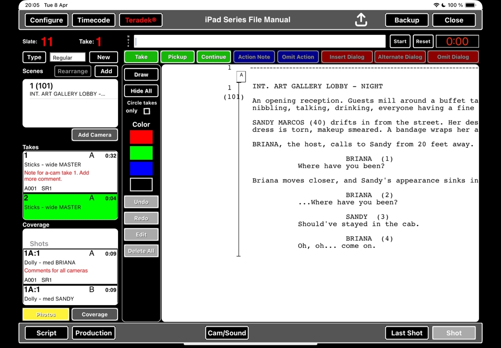This screenshot has width=501, height=348.
Task: Start the timer with Start button
Action: (x=400, y=41)
